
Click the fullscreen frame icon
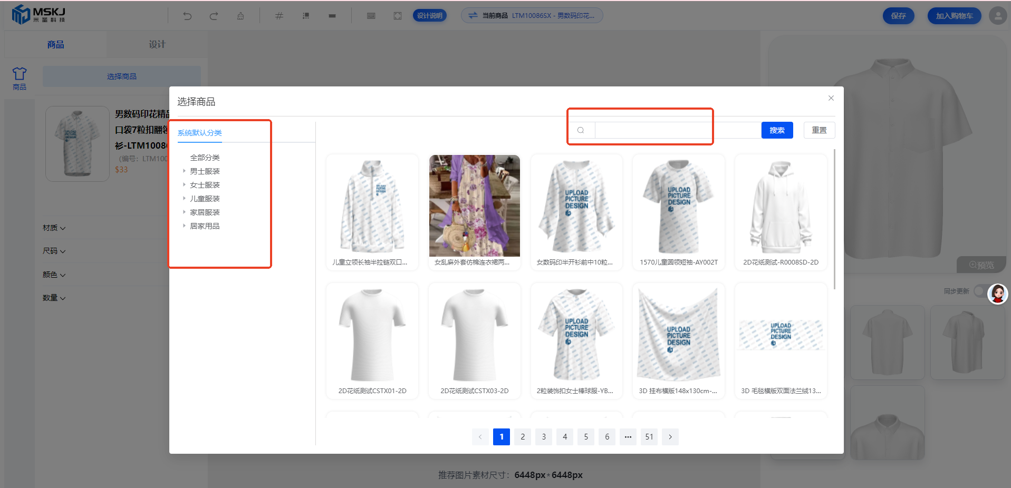click(x=398, y=16)
